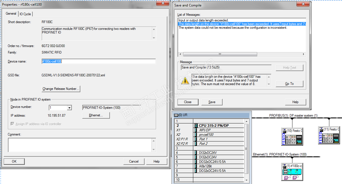Click down arrow of short description scrollbar
Screen dimensions: 342x184
pyautogui.click(x=154, y=38)
